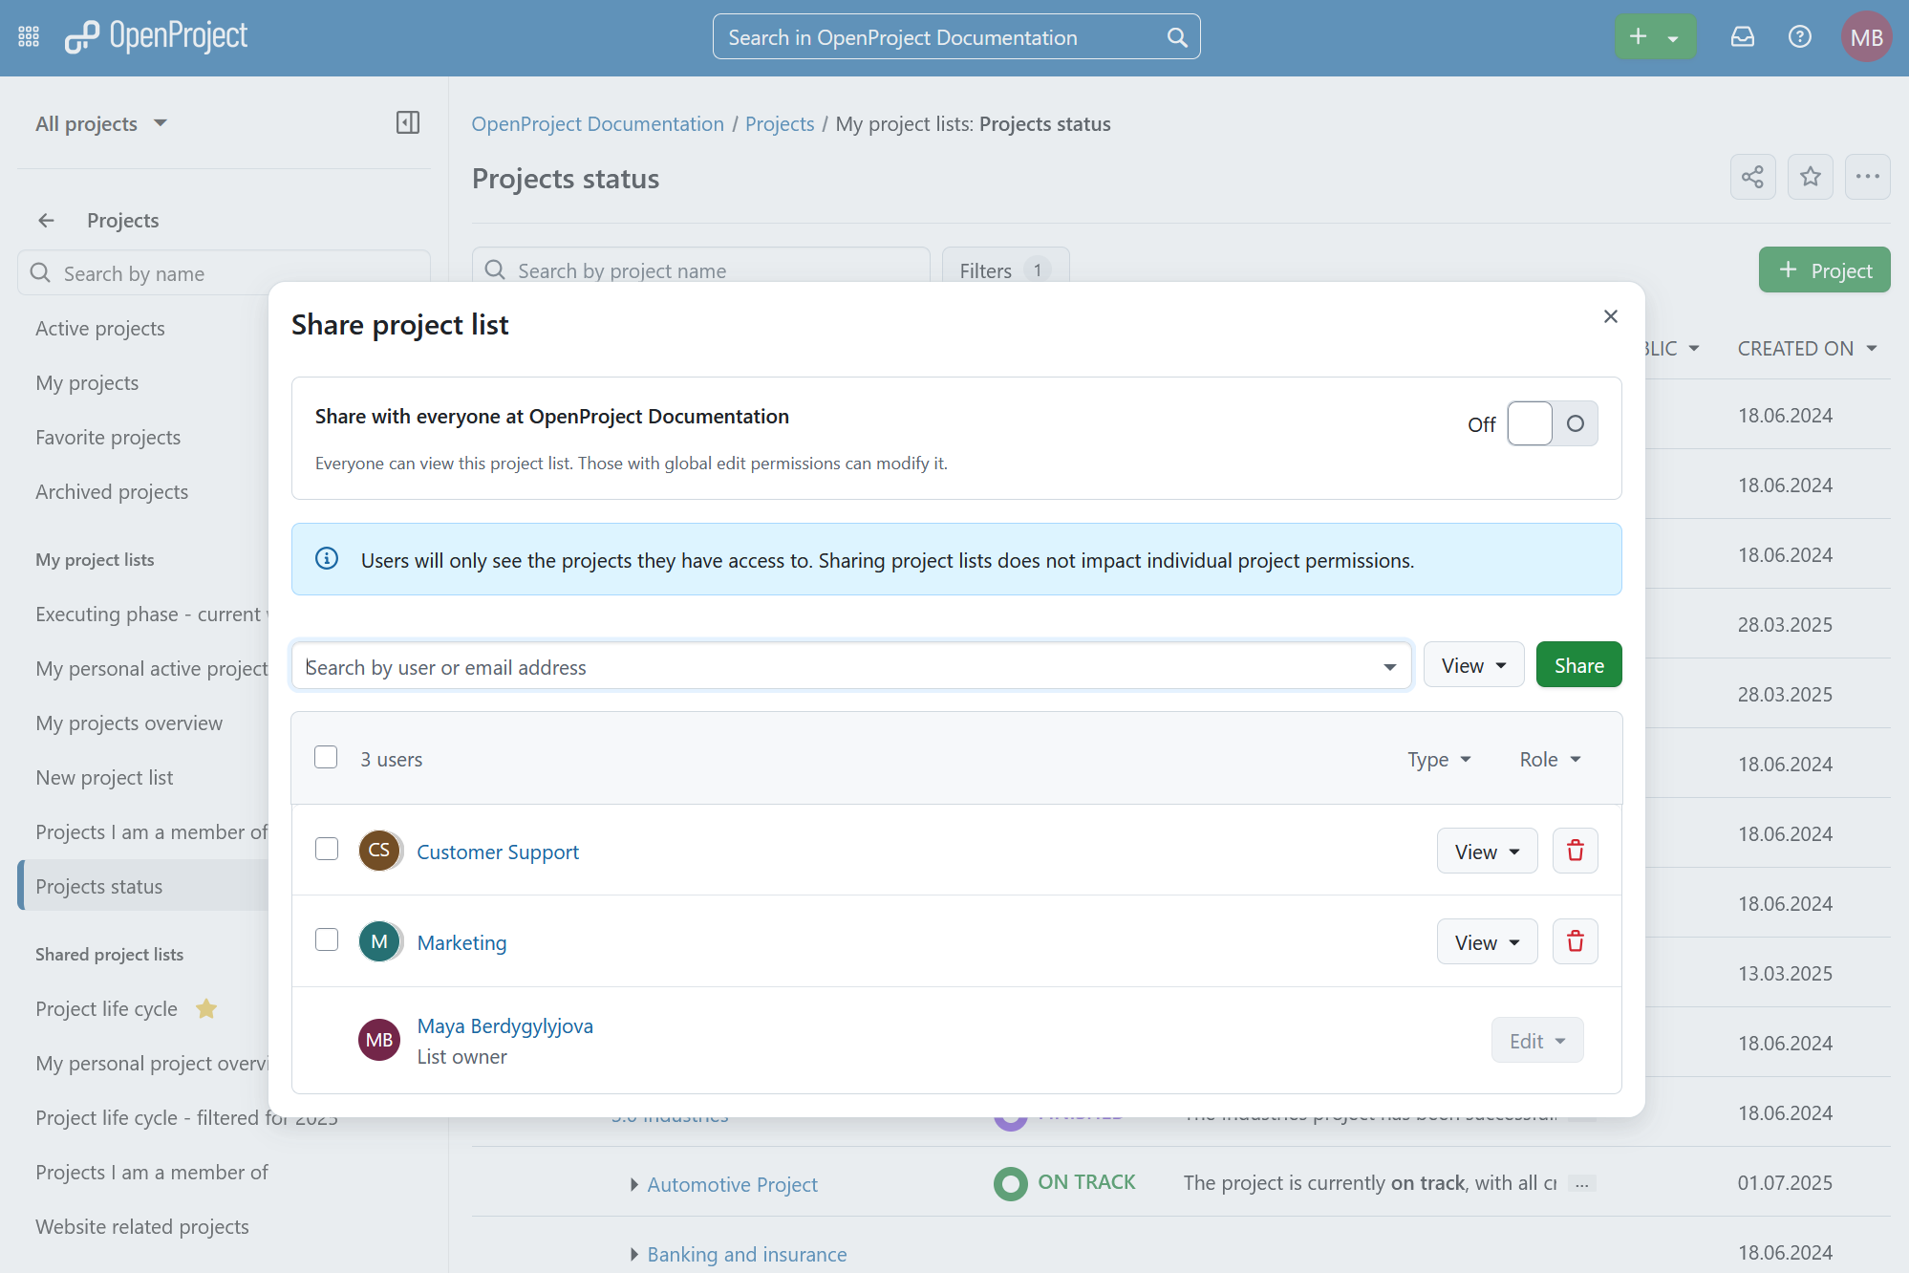Collapse the projects sidebar panel
Image resolution: width=1909 pixels, height=1273 pixels.
[x=407, y=122]
